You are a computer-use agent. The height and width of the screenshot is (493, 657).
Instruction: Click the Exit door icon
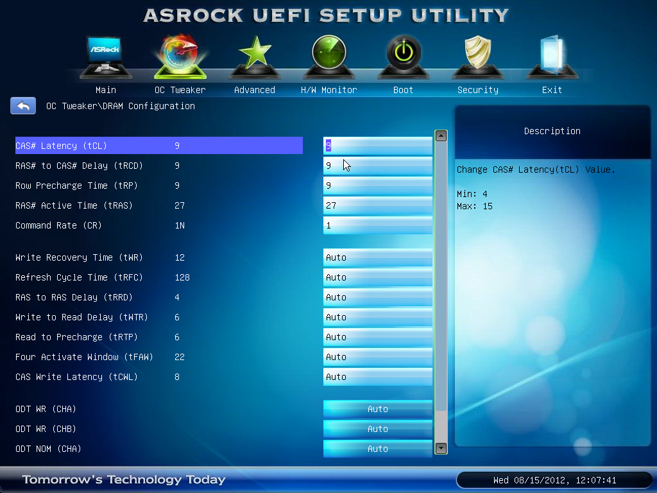[552, 57]
